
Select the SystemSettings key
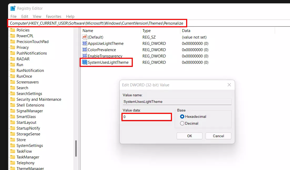click(30, 145)
